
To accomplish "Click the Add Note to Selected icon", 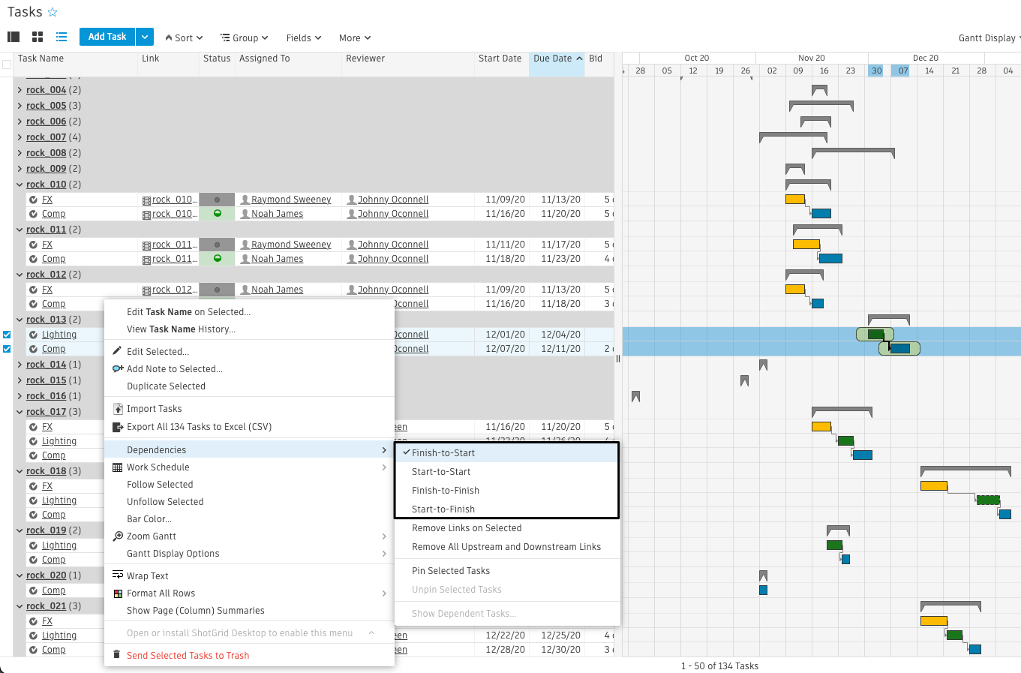I will point(118,368).
